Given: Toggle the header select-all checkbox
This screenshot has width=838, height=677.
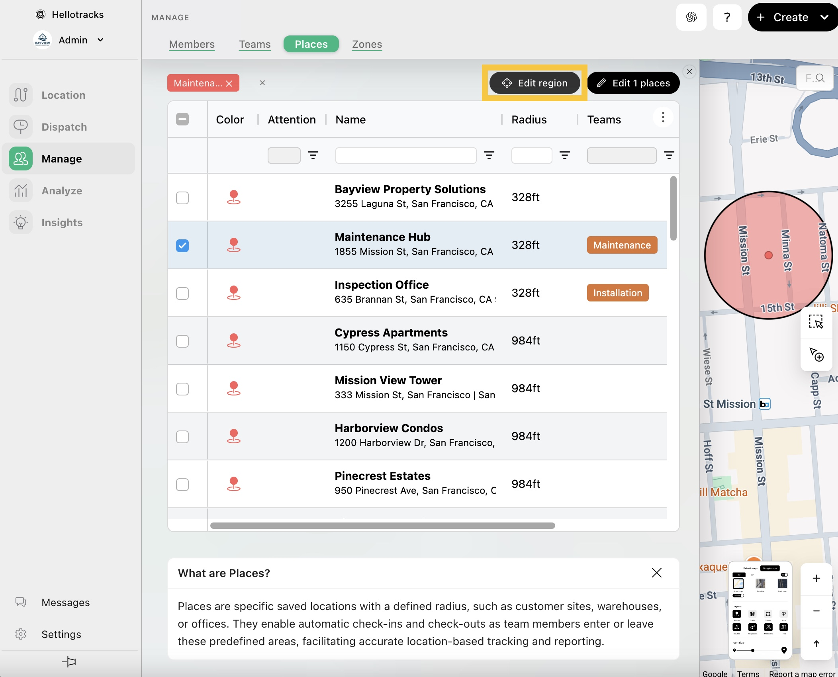Looking at the screenshot, I should (x=182, y=119).
